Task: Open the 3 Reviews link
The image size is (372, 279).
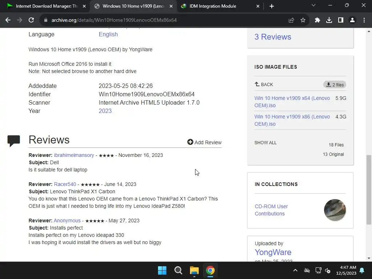Action: click(x=272, y=37)
